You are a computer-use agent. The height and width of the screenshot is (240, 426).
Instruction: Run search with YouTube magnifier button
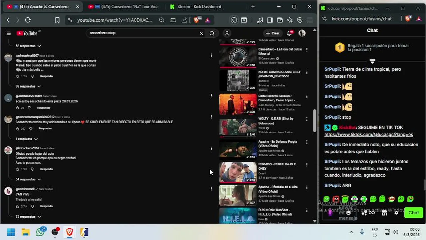point(212,33)
